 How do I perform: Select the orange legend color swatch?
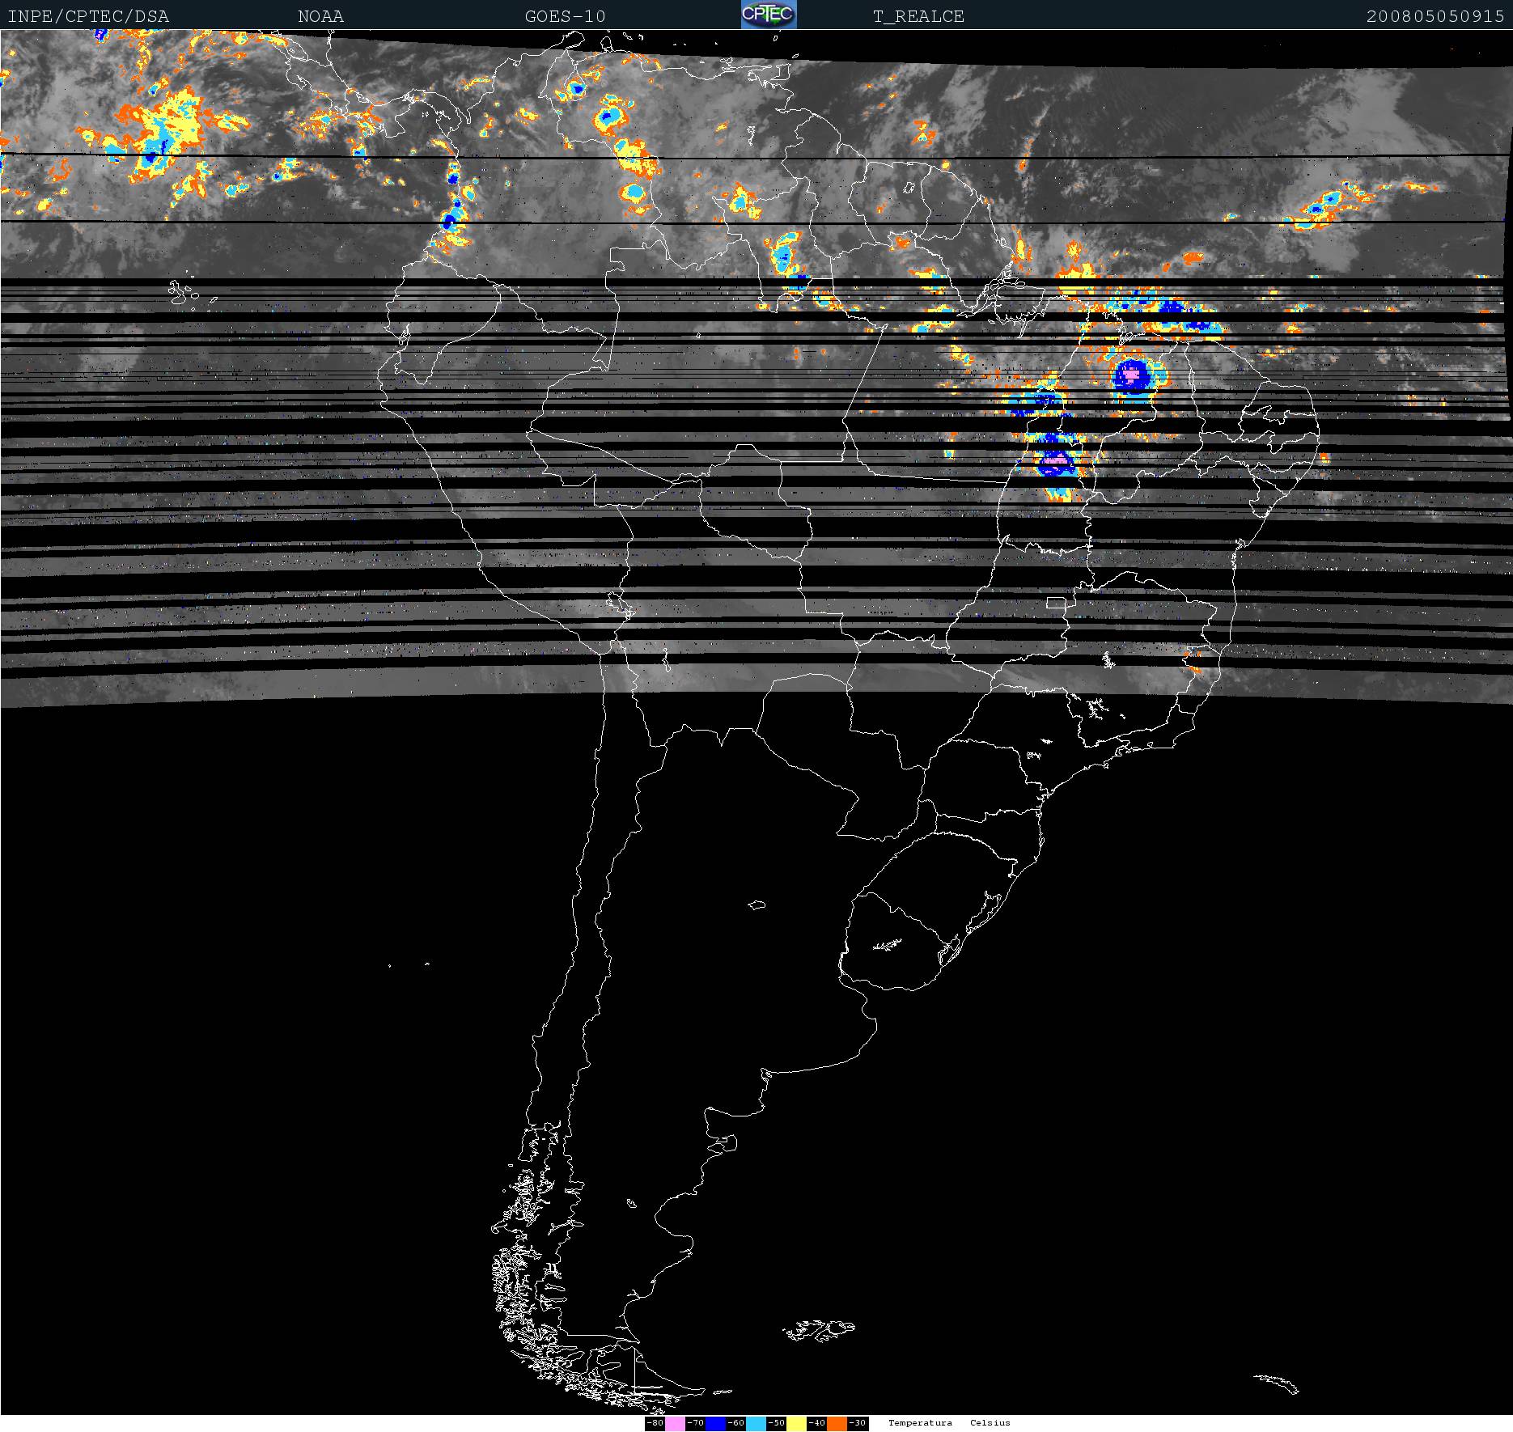click(837, 1423)
